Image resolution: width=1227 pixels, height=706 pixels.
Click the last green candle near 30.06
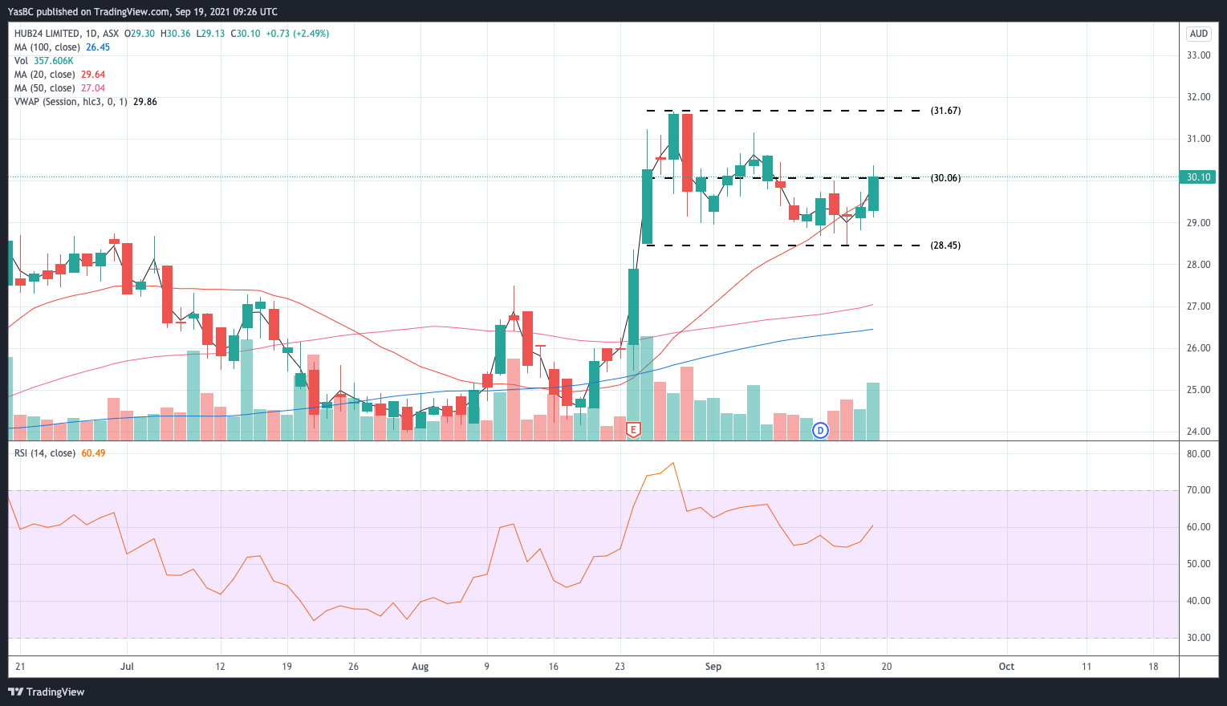tap(873, 193)
